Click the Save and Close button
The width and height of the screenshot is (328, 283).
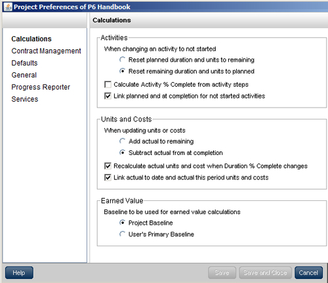(265, 272)
